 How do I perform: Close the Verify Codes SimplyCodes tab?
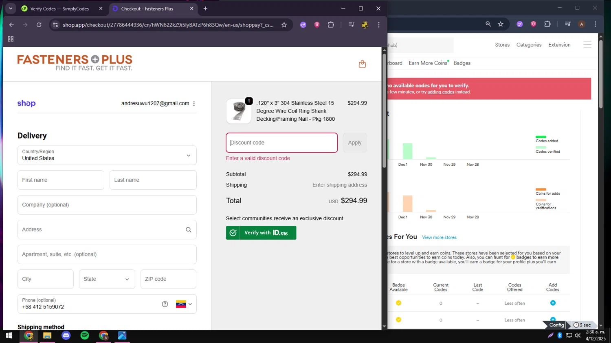pos(101,9)
